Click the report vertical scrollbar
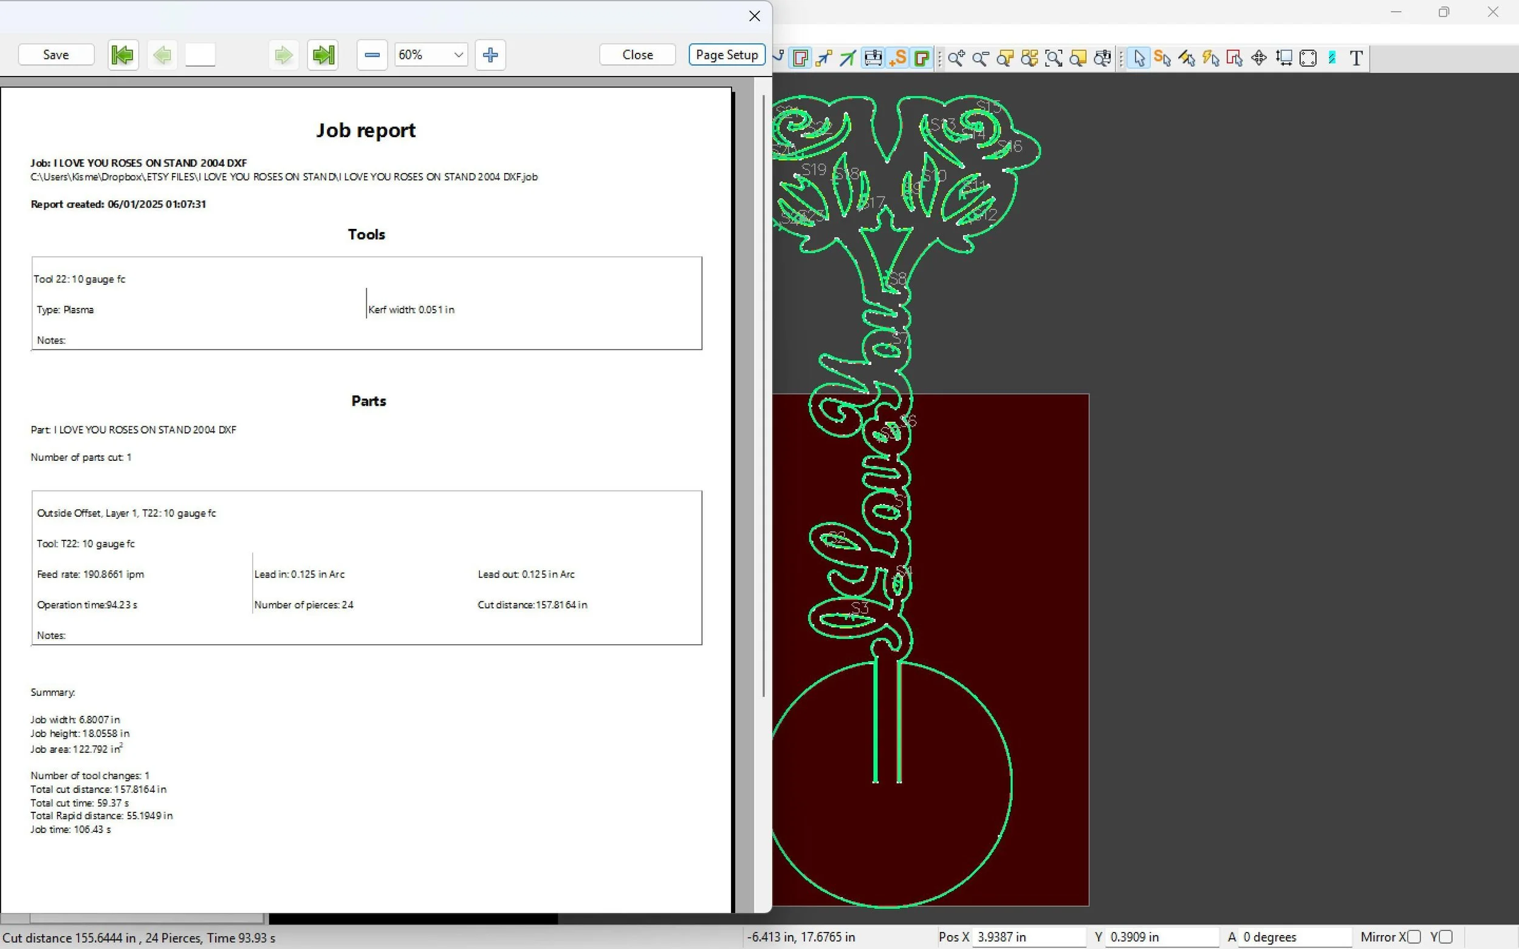The width and height of the screenshot is (1519, 949). [764, 395]
